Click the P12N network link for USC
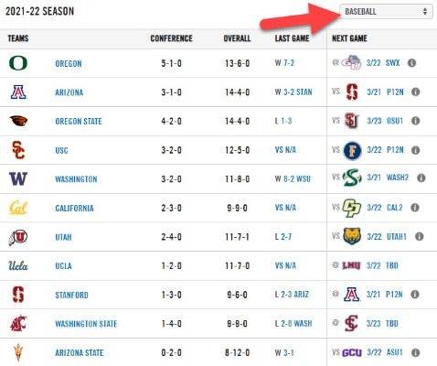The height and width of the screenshot is (366, 437). 395,150
